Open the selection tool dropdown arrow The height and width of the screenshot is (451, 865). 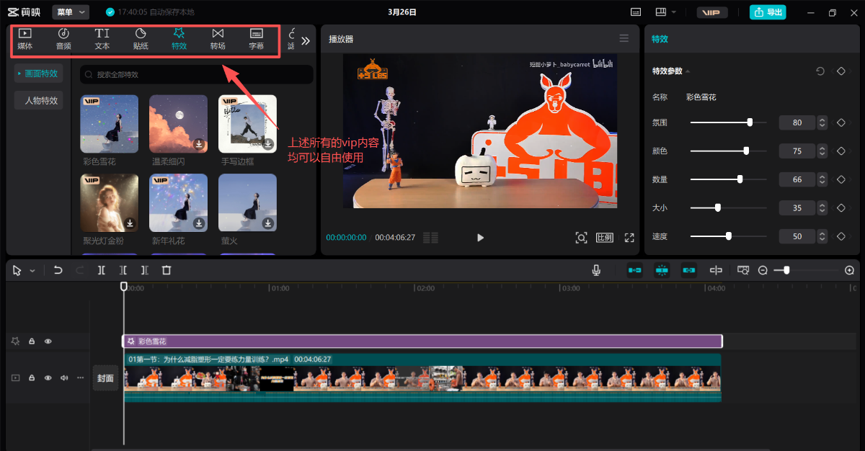(x=32, y=271)
